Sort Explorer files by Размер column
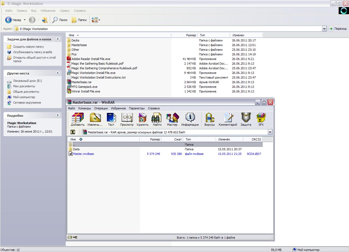 coord(184,35)
